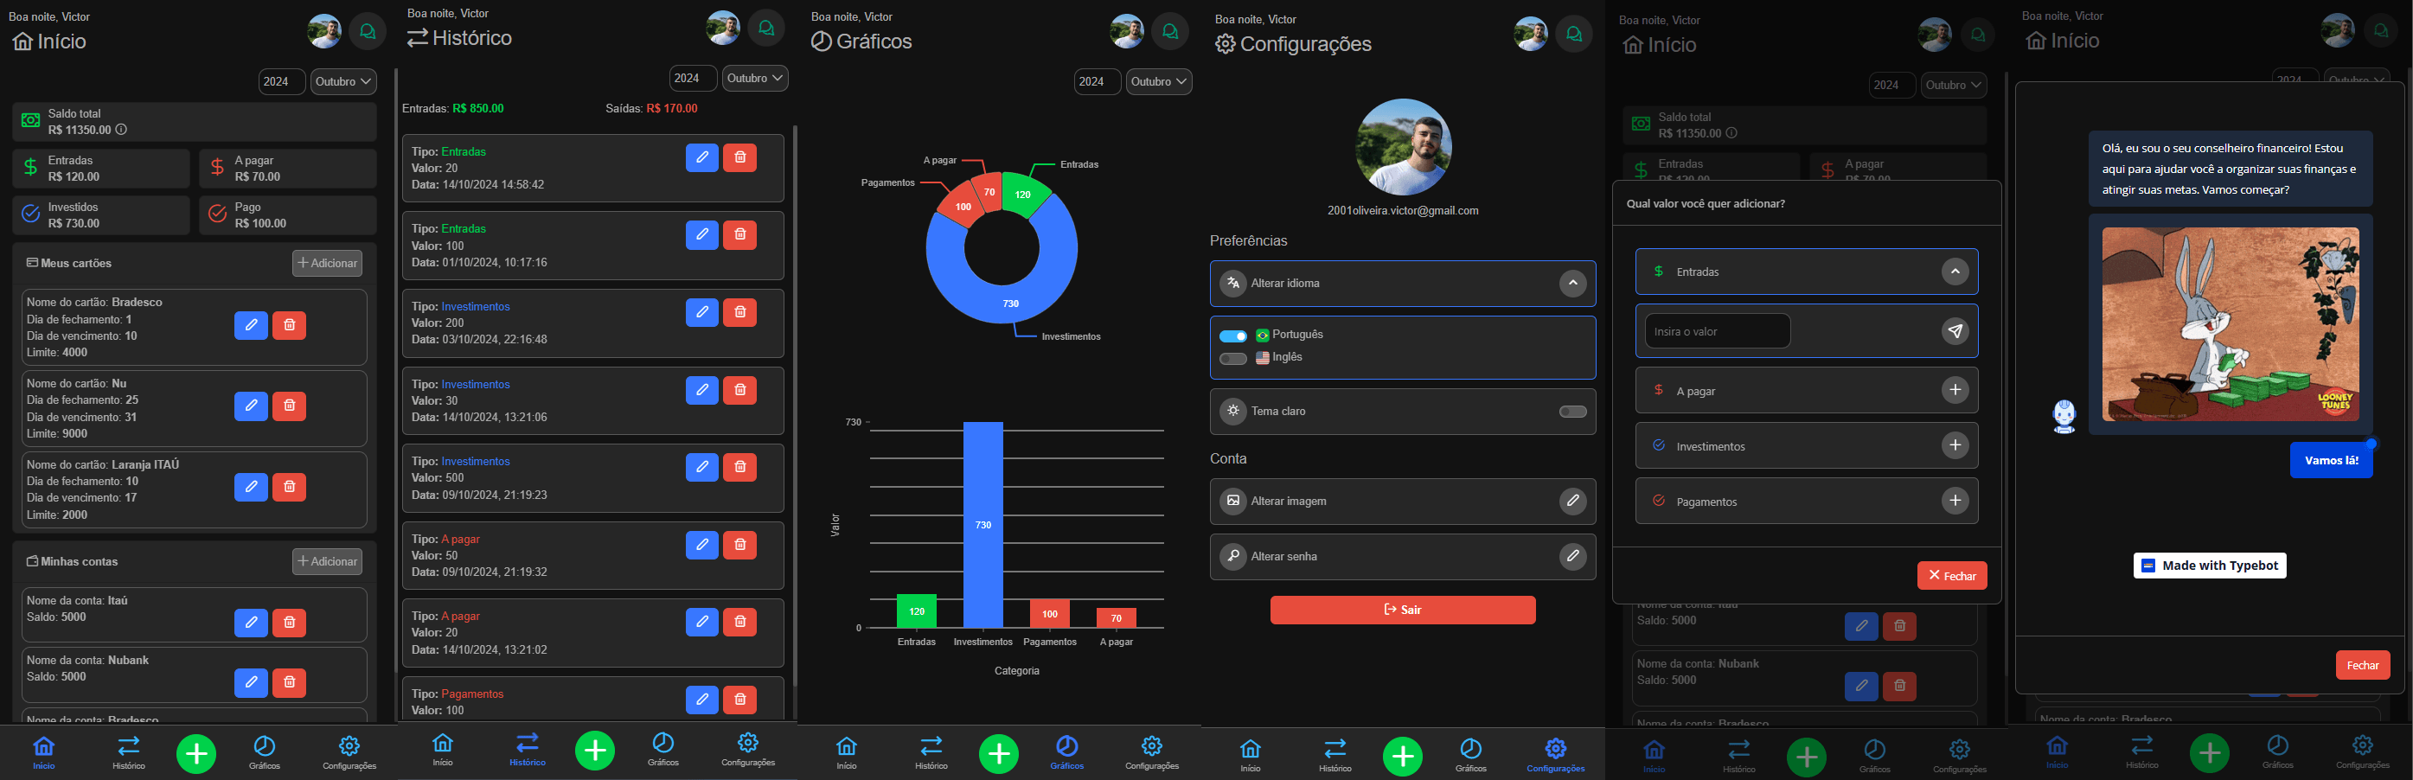Edit the Investimentos entry with Valor 200
Image resolution: width=2413 pixels, height=780 pixels.
click(x=701, y=312)
